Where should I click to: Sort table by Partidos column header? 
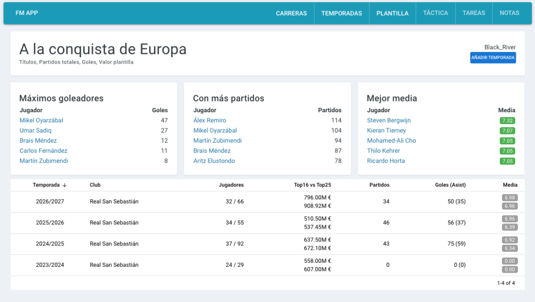coord(379,185)
